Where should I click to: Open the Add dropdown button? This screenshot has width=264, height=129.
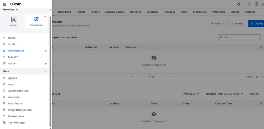click(x=217, y=23)
